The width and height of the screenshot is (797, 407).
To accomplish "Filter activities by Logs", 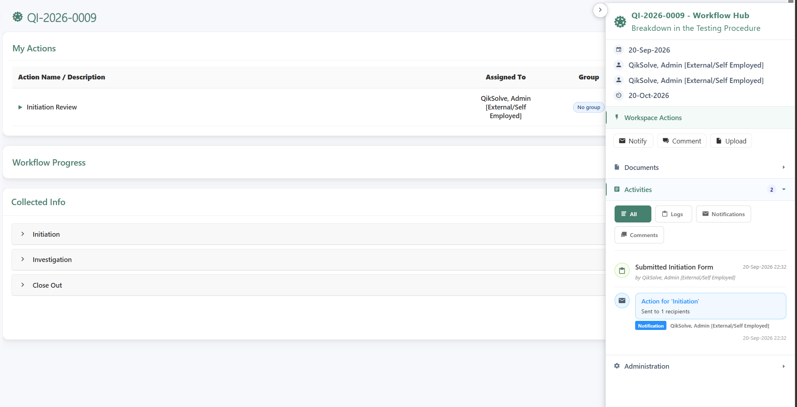I will click(673, 214).
